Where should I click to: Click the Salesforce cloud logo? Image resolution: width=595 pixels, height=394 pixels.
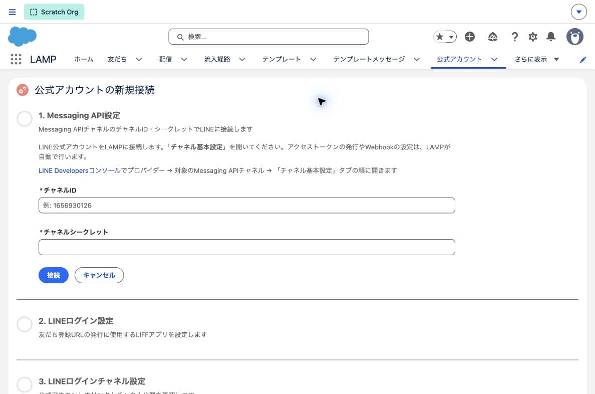[x=23, y=37]
